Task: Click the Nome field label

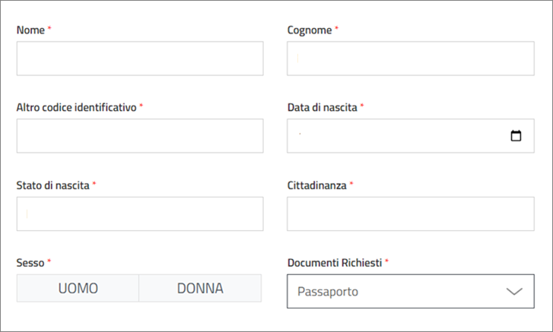Action: (x=30, y=30)
